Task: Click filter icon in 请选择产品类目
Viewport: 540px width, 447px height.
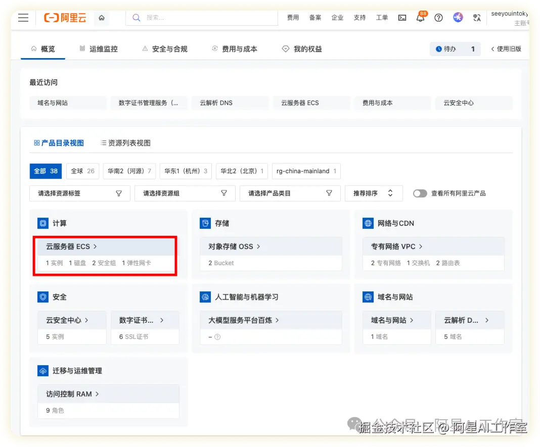Action: click(329, 193)
